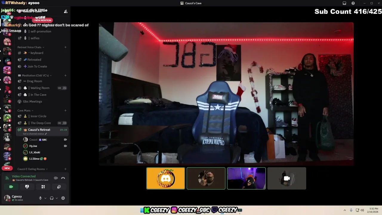The height and width of the screenshot is (215, 382).
Task: Open the server icon with badge 21
Action: (7, 61)
